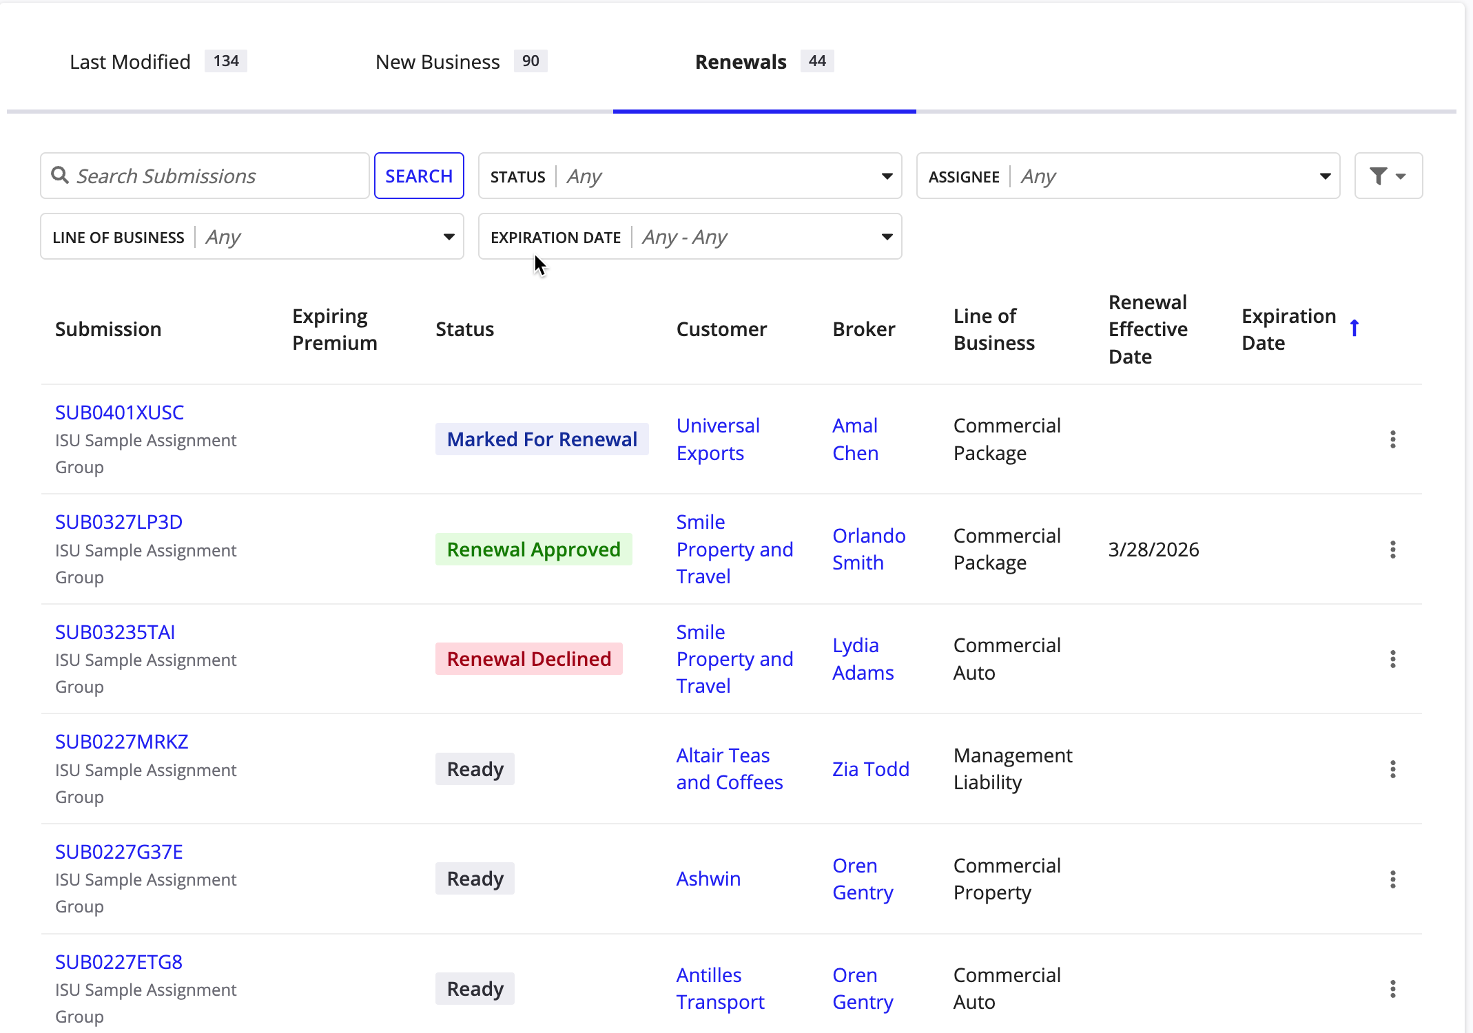Open broker Zia Todd

[x=871, y=769]
